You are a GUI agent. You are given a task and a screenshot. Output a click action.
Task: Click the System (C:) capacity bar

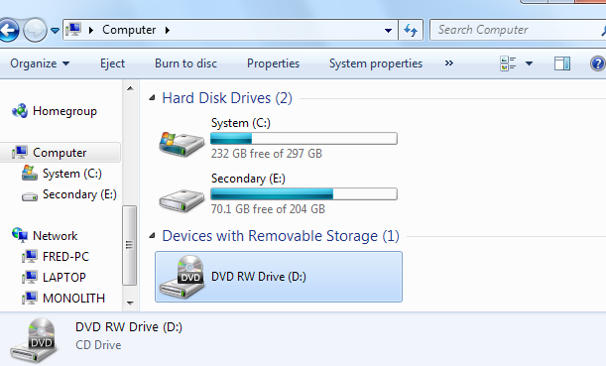[303, 138]
